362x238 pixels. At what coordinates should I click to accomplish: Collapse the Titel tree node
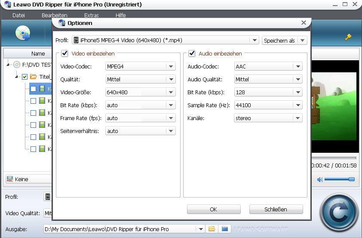[16, 77]
